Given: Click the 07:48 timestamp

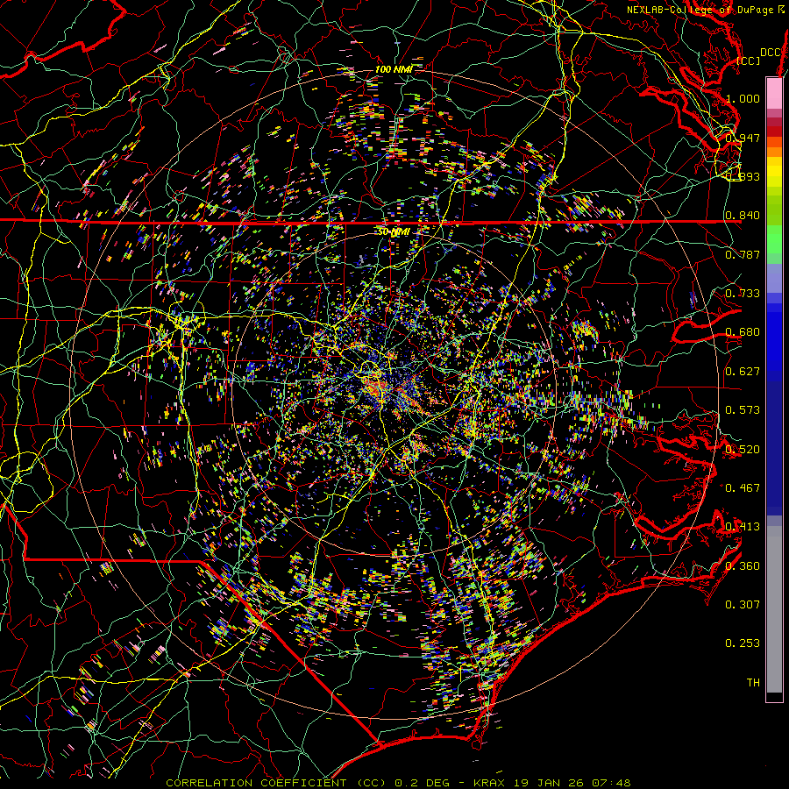Looking at the screenshot, I should [611, 783].
